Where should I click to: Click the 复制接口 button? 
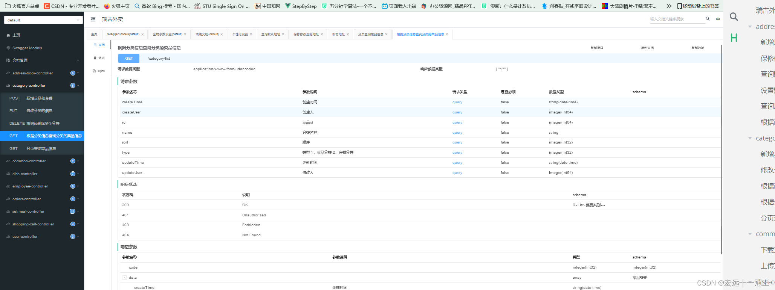click(597, 48)
